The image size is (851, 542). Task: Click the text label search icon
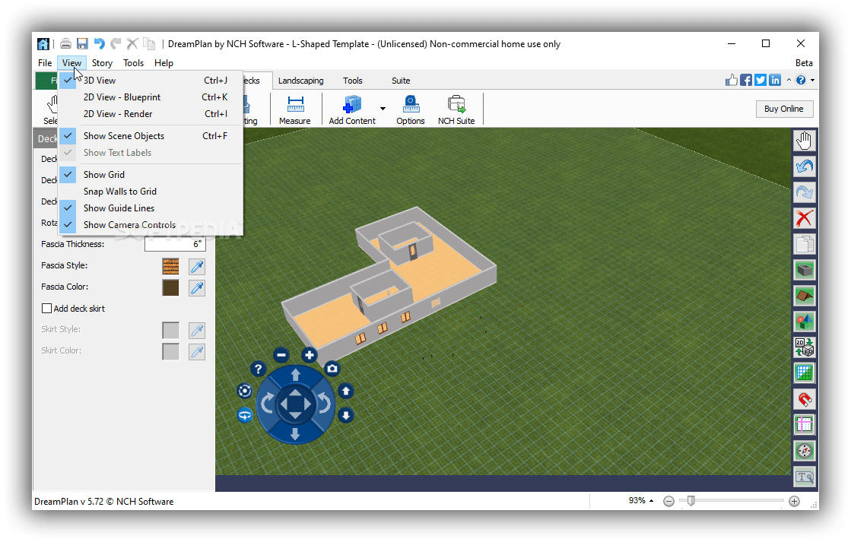pyautogui.click(x=804, y=477)
